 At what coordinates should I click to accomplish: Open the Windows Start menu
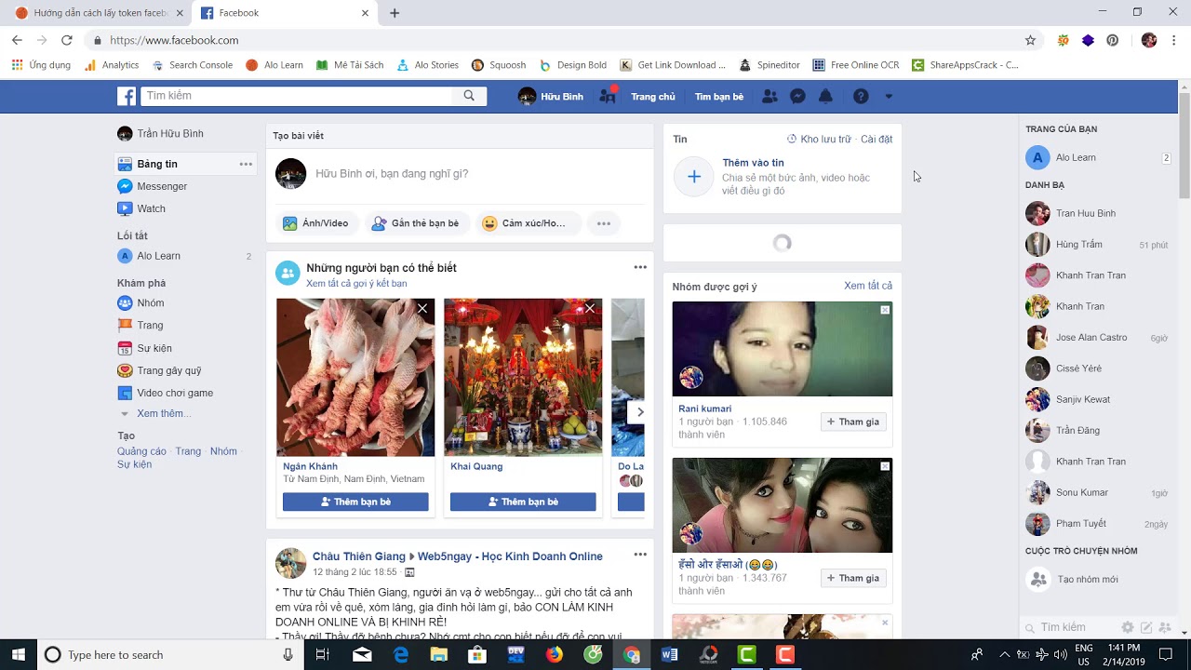(18, 655)
